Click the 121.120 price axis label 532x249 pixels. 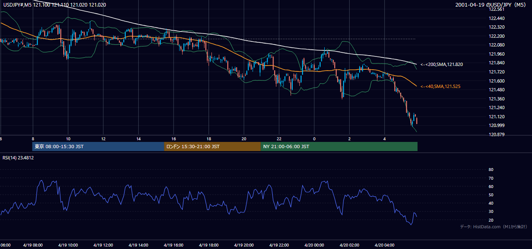coord(497,117)
